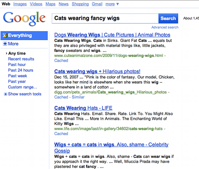Expand the More plus icon in sidebar
Viewport: 199px width, 169px height.
(x=5, y=44)
